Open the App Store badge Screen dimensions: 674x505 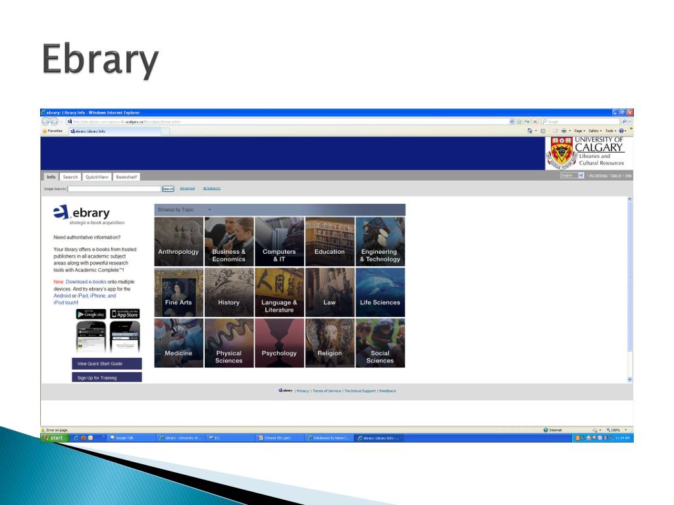(x=124, y=314)
